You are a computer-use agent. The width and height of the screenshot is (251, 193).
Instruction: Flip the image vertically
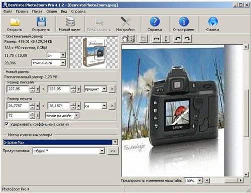[166, 39]
